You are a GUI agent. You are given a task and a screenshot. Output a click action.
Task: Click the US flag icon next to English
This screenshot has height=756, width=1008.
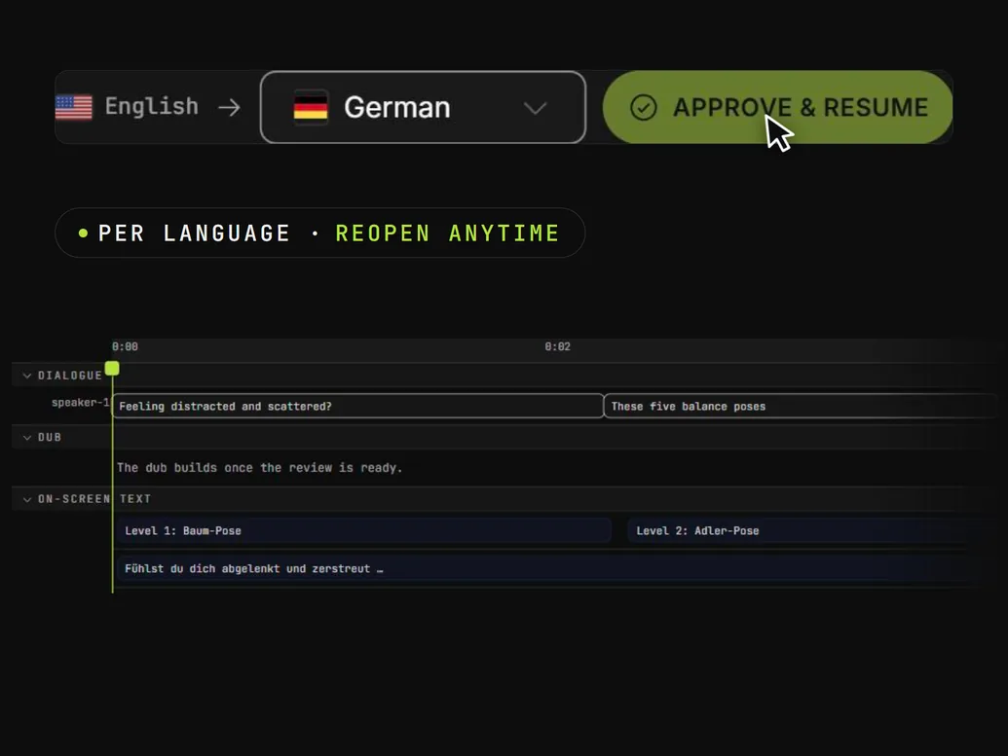point(74,107)
